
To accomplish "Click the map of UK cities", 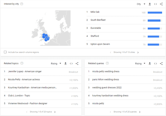I will 51,28.
